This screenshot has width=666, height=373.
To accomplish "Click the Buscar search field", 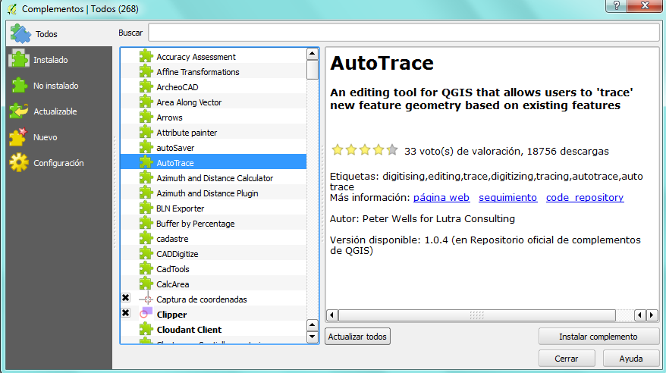I will click(404, 33).
